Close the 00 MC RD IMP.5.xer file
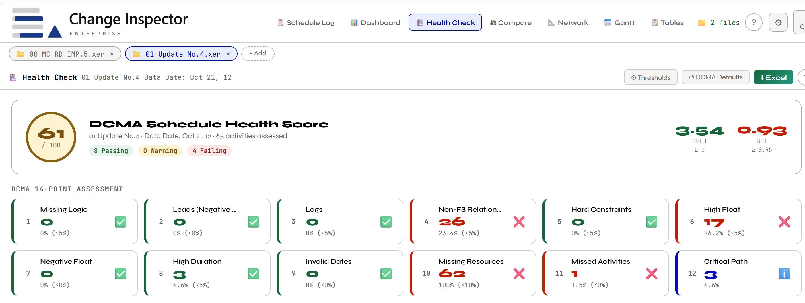 pyautogui.click(x=112, y=54)
